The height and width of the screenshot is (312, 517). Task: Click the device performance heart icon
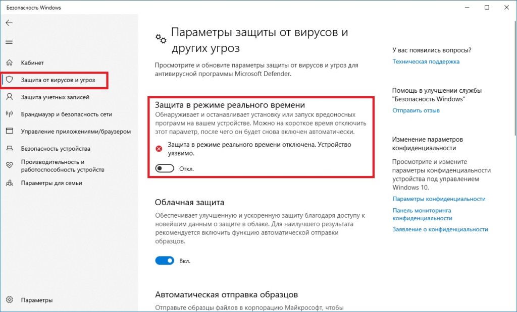(x=10, y=166)
